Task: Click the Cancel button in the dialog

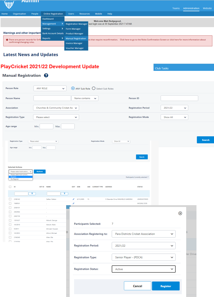Action: 137,286
